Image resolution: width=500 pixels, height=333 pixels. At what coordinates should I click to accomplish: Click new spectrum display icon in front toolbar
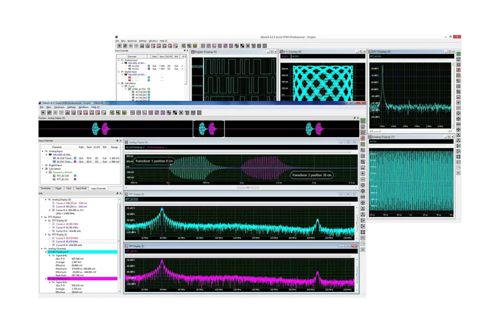[145, 113]
